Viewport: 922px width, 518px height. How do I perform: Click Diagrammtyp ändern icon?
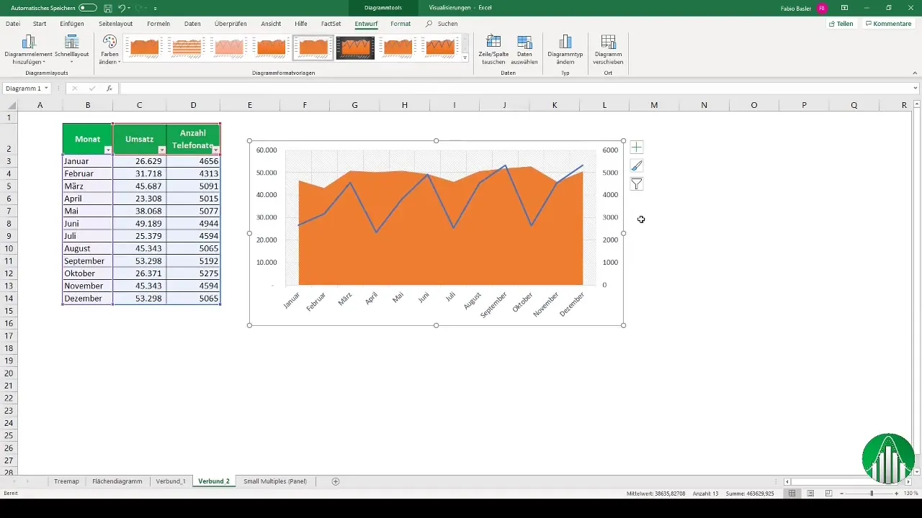tap(565, 42)
